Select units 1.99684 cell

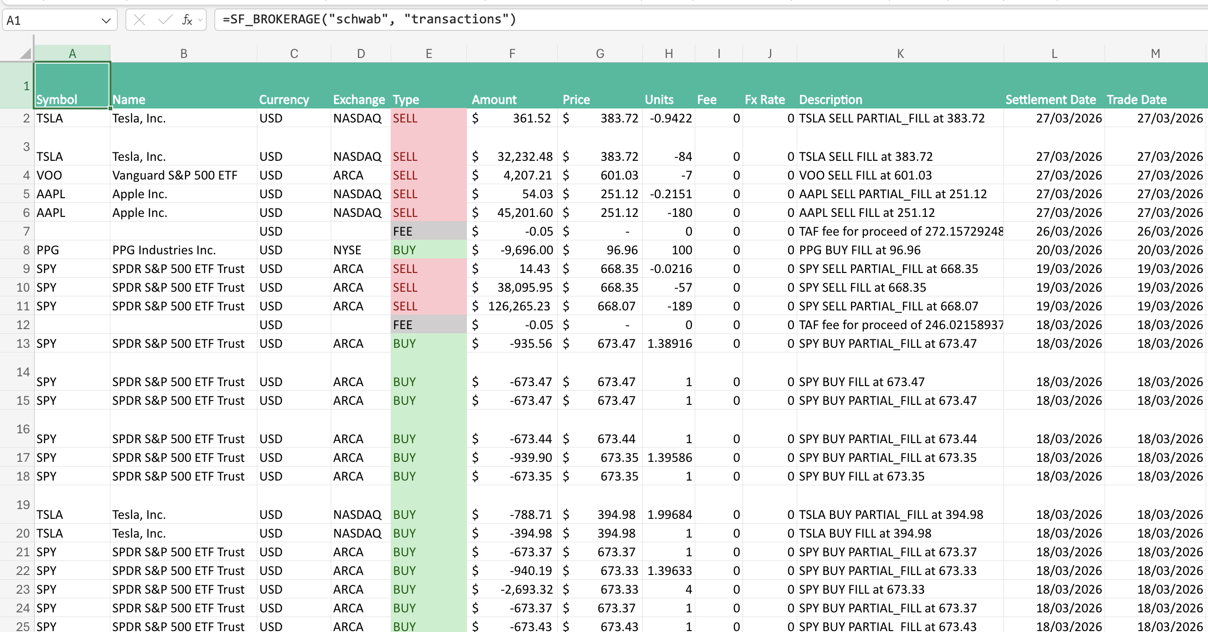tap(669, 504)
